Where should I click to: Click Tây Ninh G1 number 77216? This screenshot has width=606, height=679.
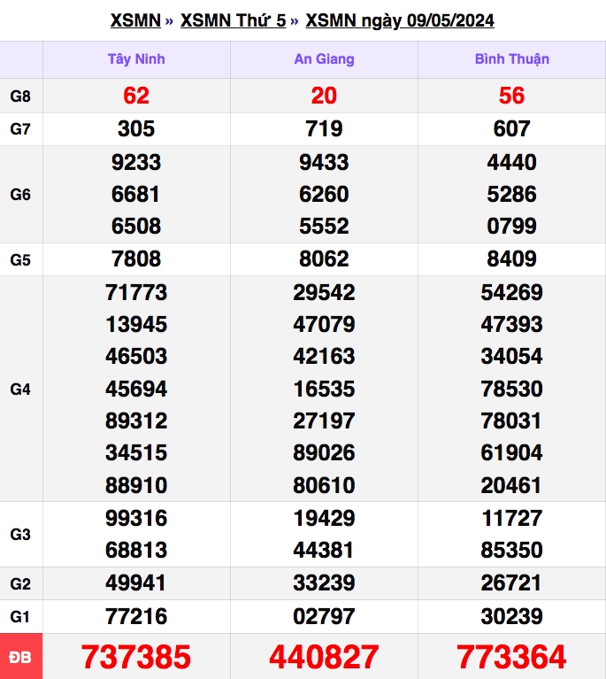pyautogui.click(x=136, y=616)
